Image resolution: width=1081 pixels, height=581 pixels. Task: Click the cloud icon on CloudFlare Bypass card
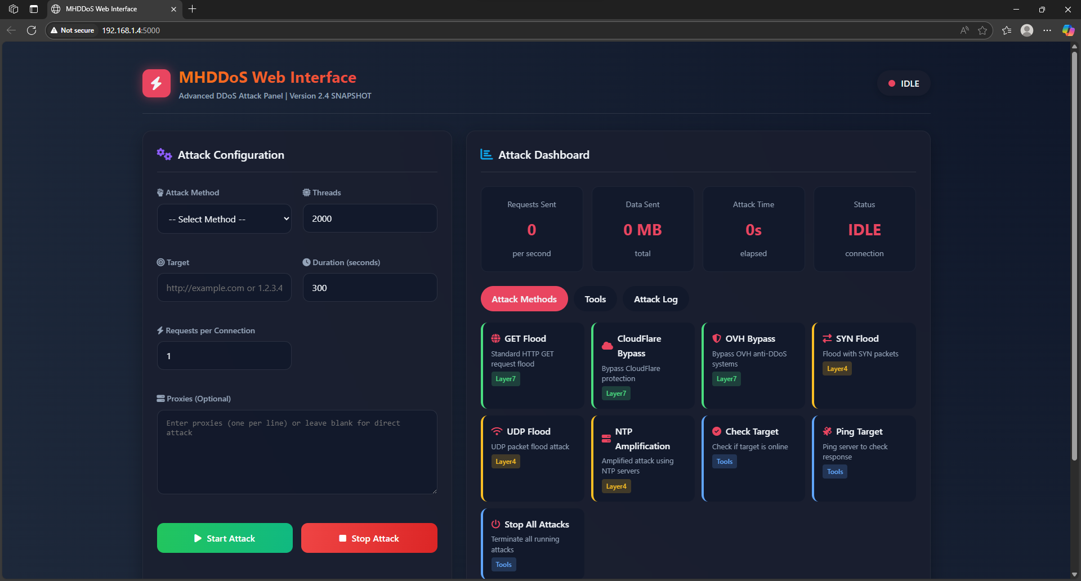pyautogui.click(x=607, y=346)
